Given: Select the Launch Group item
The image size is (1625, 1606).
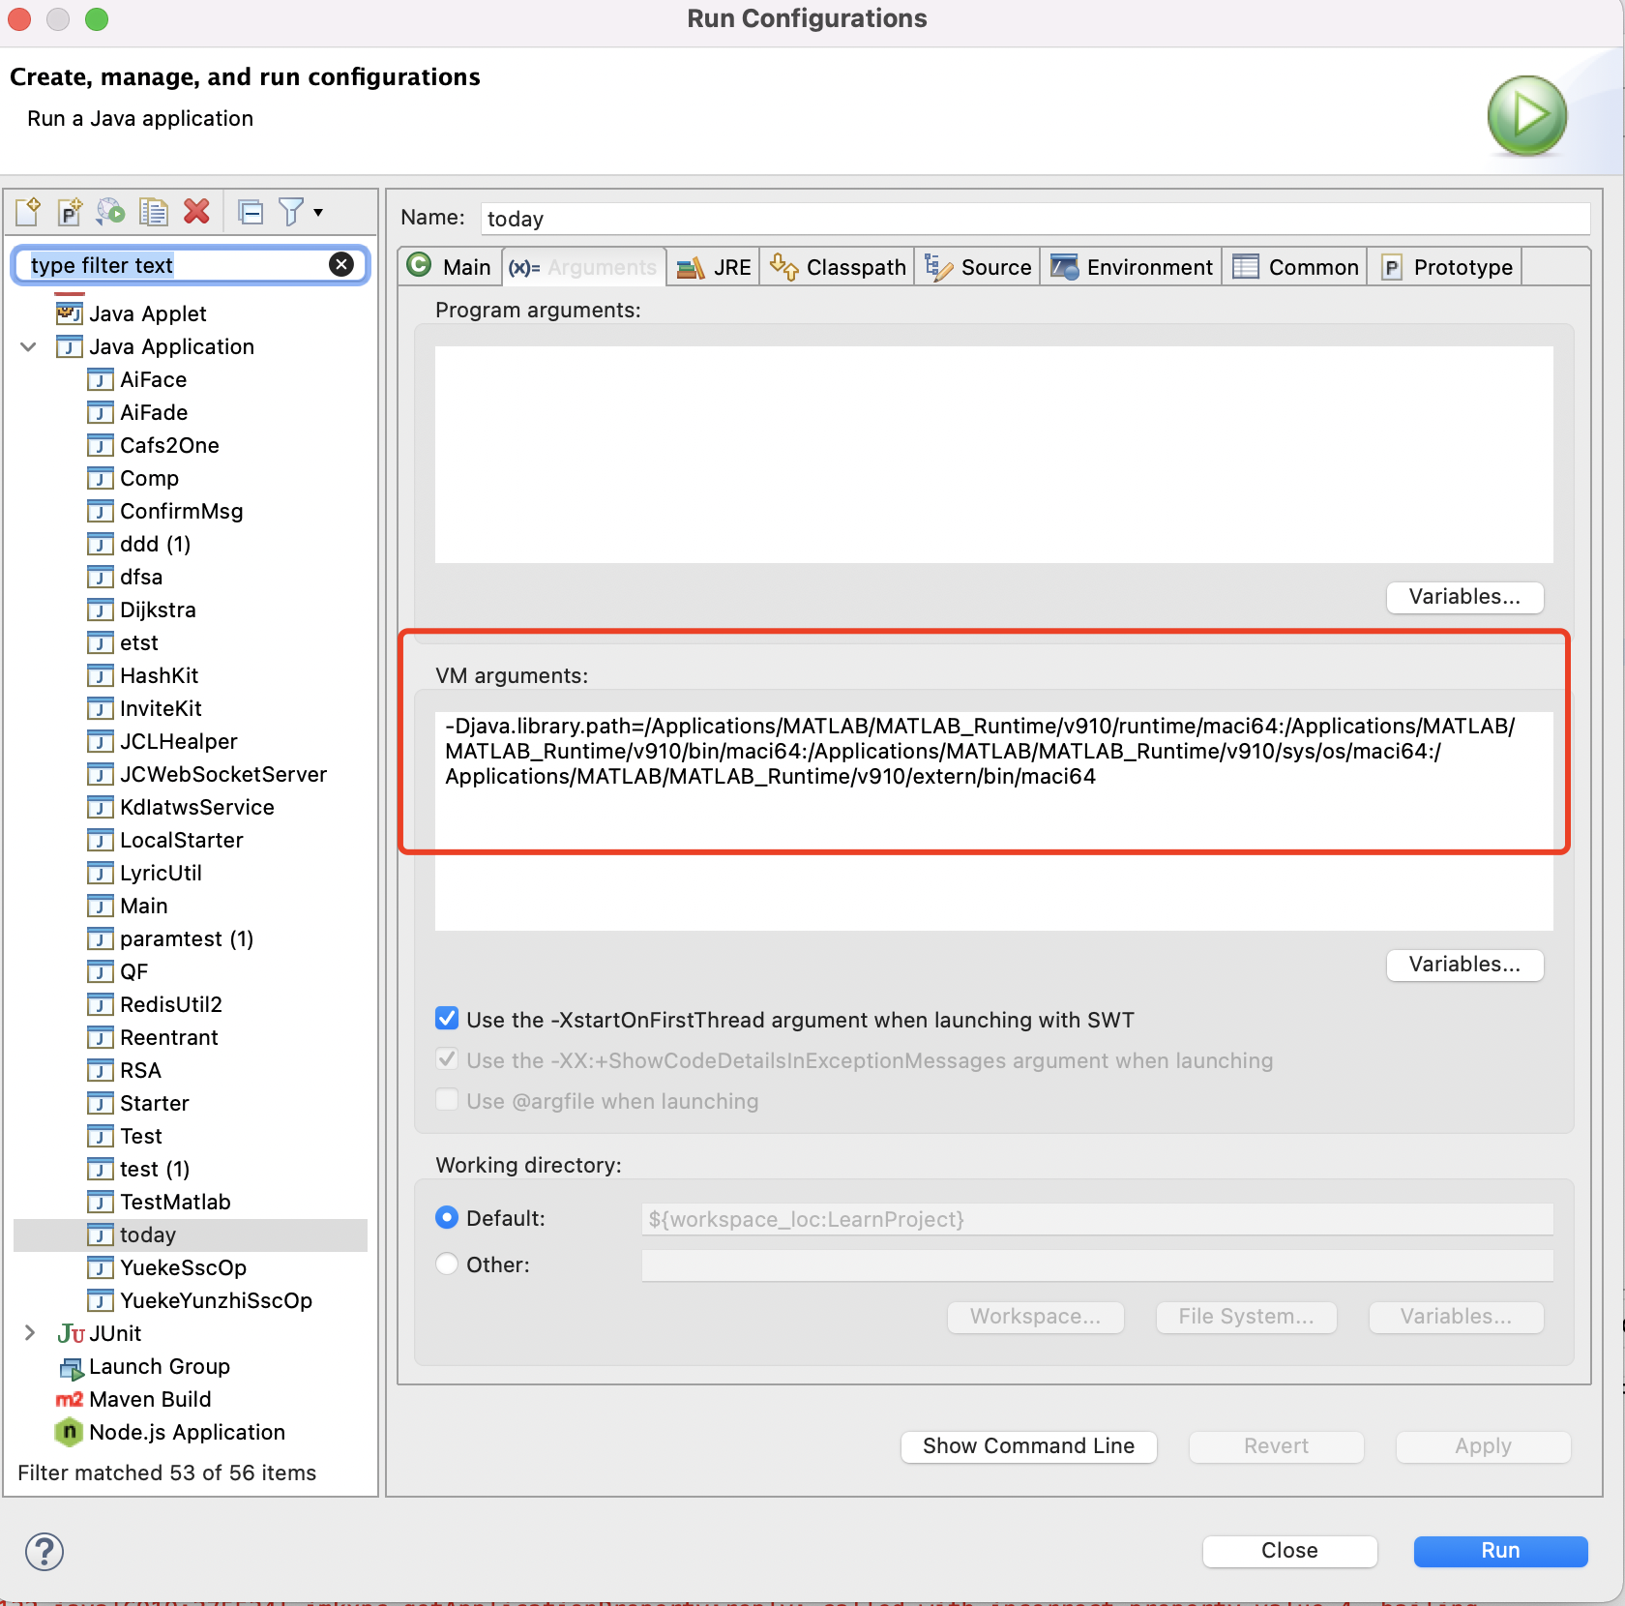Looking at the screenshot, I should 144,1366.
